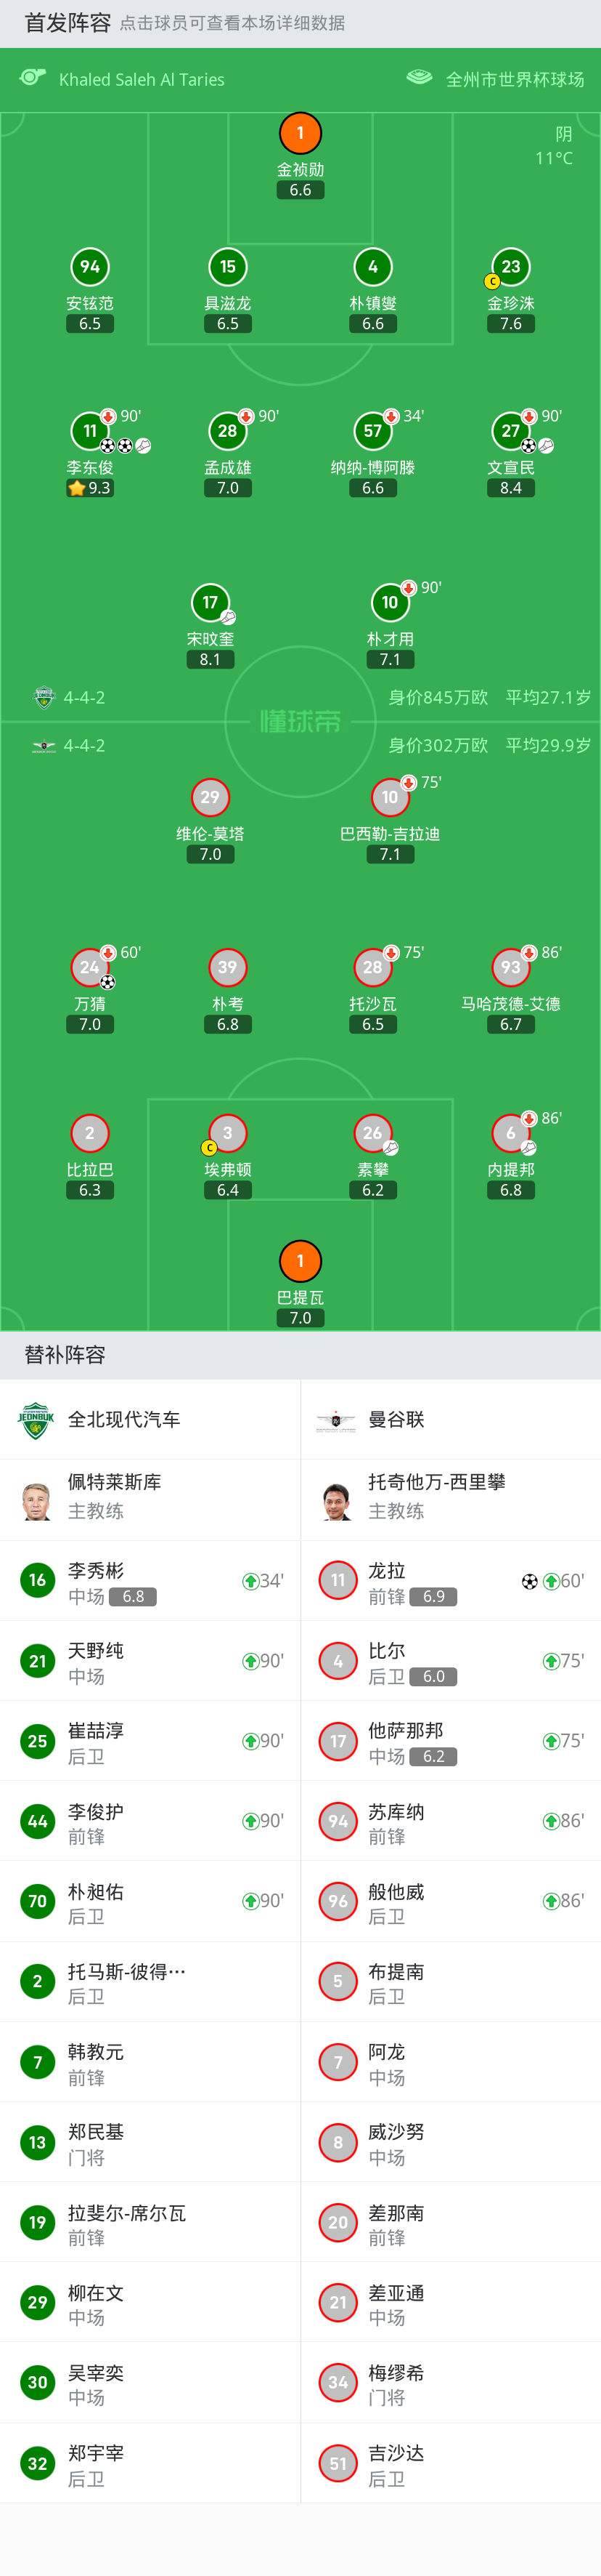This screenshot has width=601, height=2576.
Task: Click the Bangkok United logo beside 曼谷联
Action: [x=337, y=1419]
